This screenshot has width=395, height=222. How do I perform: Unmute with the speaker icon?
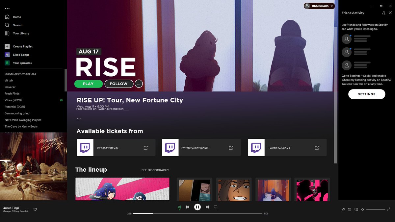pyautogui.click(x=363, y=210)
